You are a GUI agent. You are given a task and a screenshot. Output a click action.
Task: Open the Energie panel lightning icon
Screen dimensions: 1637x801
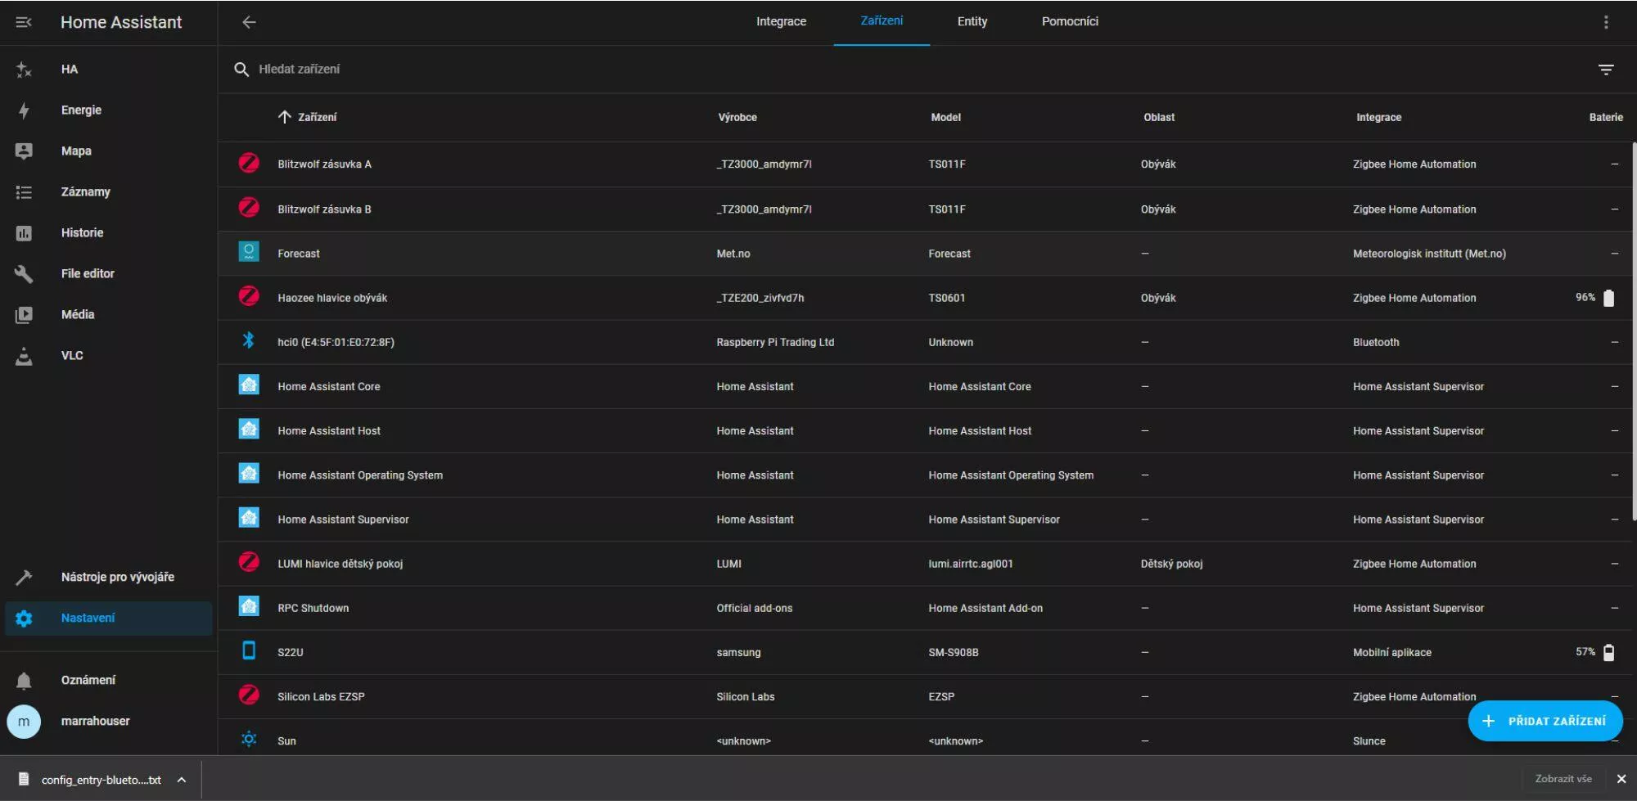click(x=24, y=110)
